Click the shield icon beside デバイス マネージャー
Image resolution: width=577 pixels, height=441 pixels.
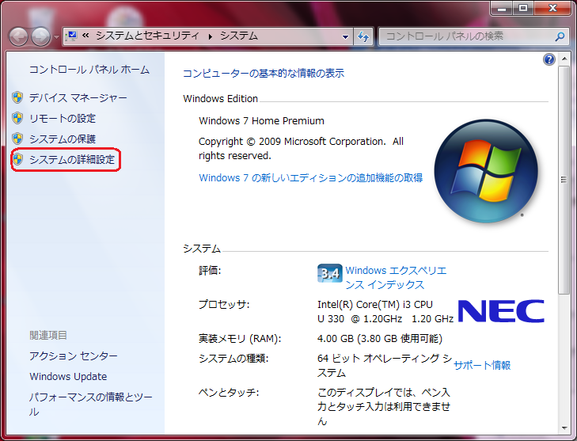tap(17, 97)
